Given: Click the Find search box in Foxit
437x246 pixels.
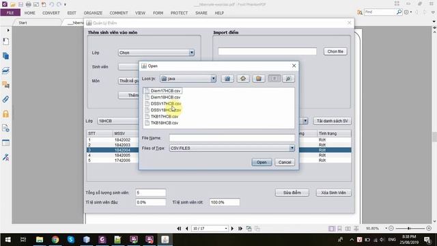Looking at the screenshot, I should [380, 12].
